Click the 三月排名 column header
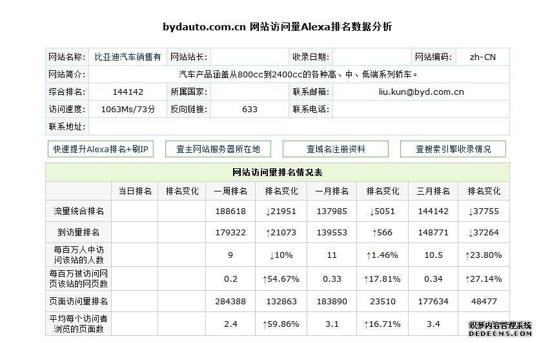 pos(433,191)
